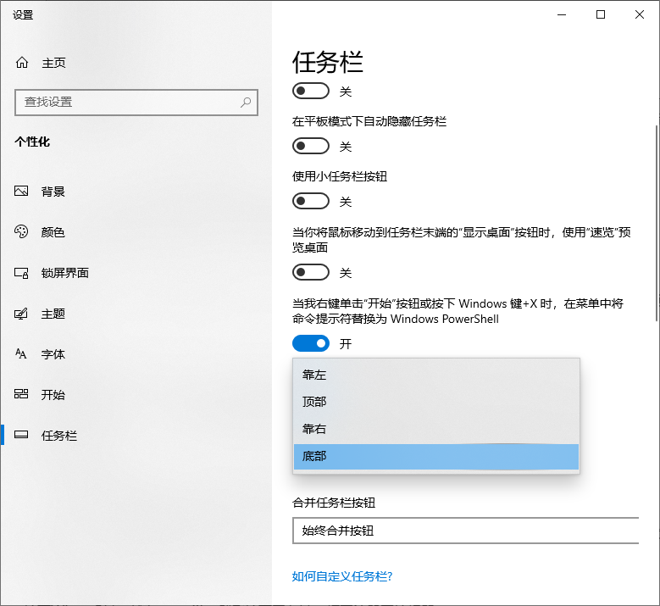Open the 如何自定义任务栏? help link
Image resolution: width=660 pixels, height=606 pixels.
click(x=342, y=576)
